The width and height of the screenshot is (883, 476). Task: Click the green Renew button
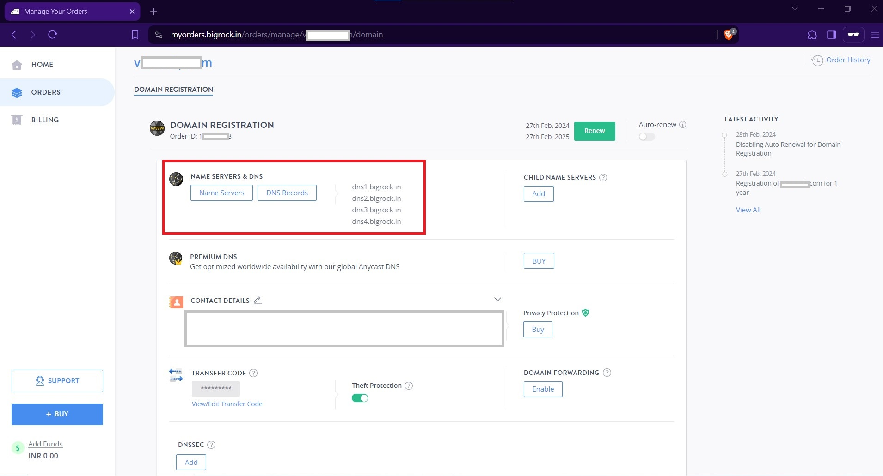(594, 131)
